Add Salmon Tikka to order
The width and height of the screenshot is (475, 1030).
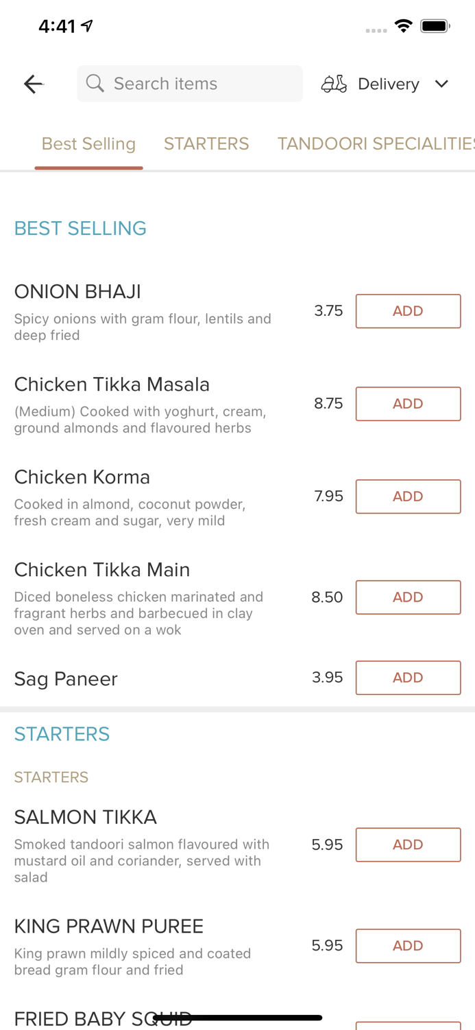coord(408,845)
